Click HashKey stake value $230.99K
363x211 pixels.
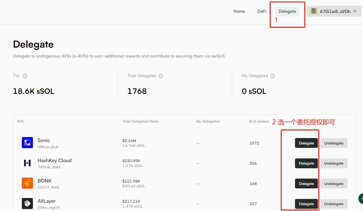coord(131,161)
